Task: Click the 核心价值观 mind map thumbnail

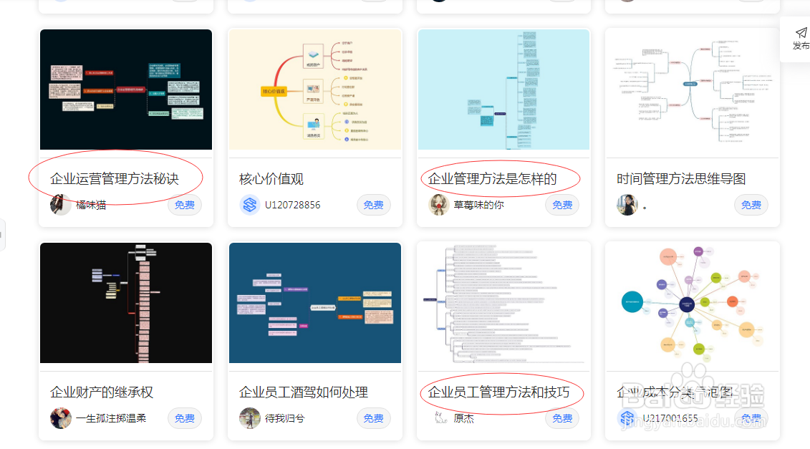Action: click(314, 89)
